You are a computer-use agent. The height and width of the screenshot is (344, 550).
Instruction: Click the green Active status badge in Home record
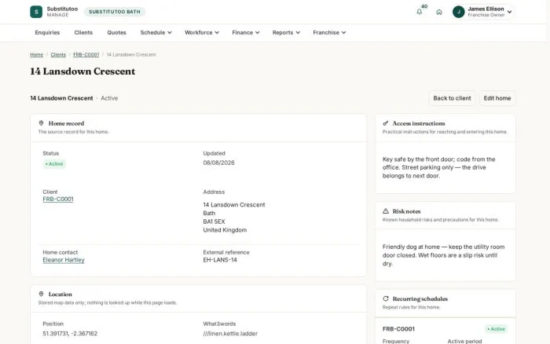pos(54,164)
